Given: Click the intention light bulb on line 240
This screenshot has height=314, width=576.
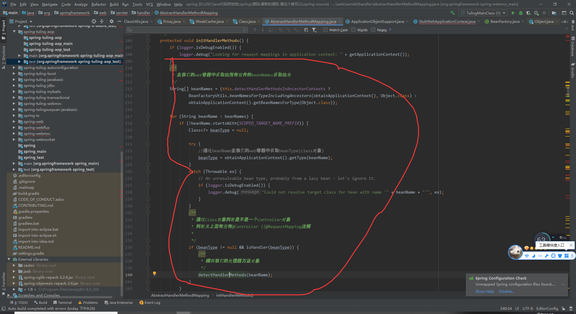Looking at the screenshot, I should point(154,274).
